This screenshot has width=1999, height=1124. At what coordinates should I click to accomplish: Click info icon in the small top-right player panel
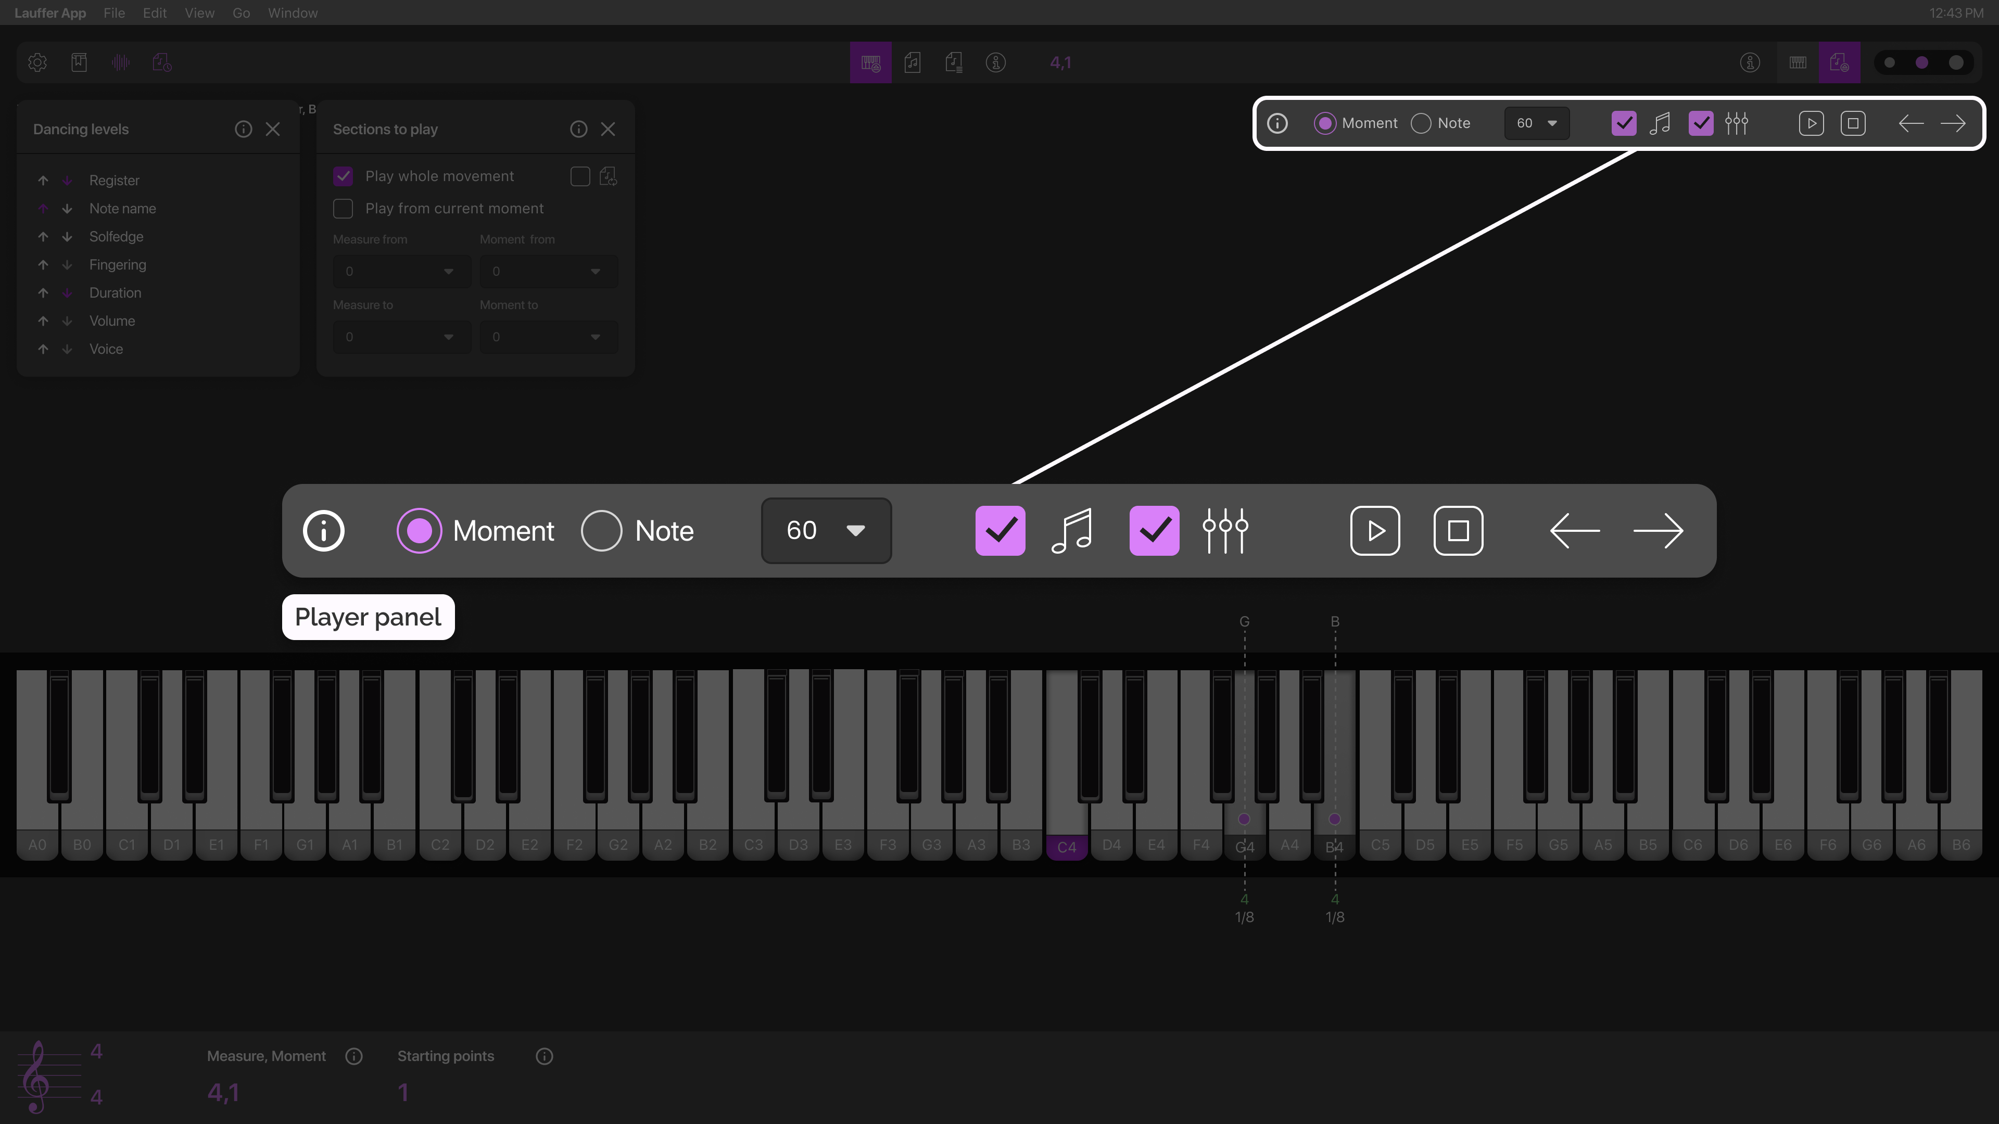click(1277, 123)
